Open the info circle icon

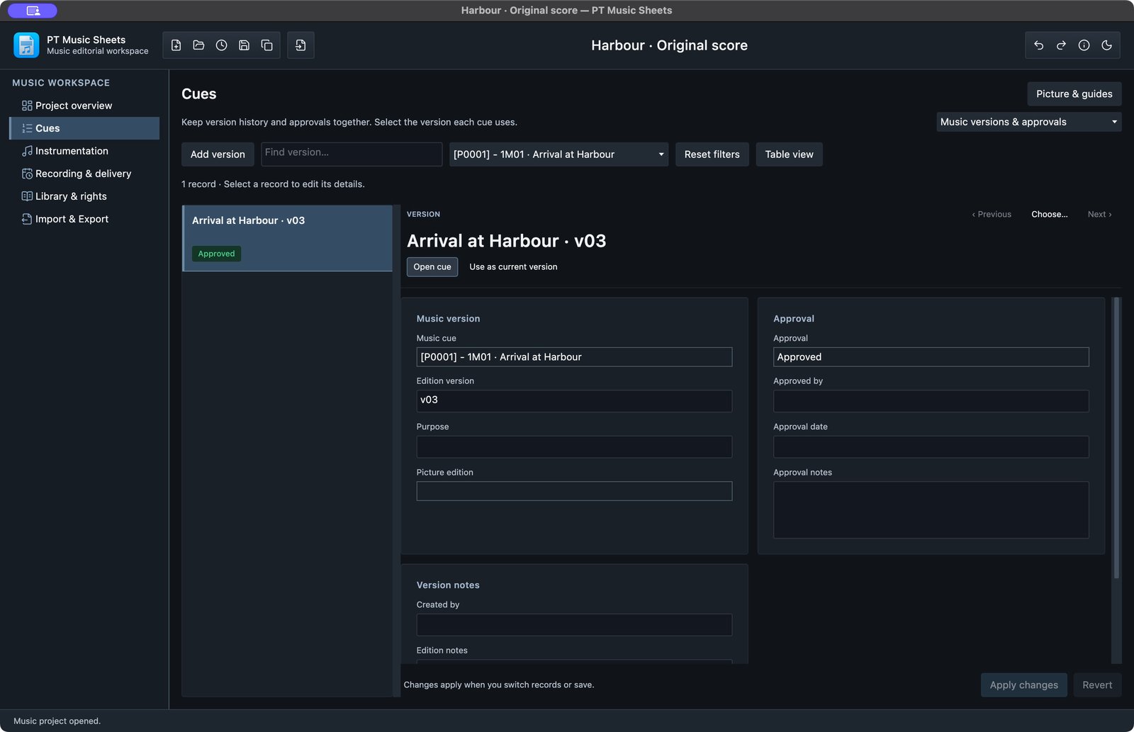click(1084, 45)
